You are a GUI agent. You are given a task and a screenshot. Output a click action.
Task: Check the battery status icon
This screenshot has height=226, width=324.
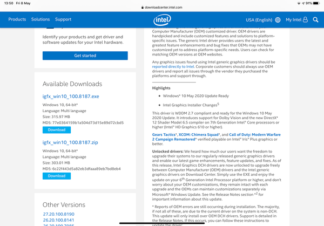[316, 3]
